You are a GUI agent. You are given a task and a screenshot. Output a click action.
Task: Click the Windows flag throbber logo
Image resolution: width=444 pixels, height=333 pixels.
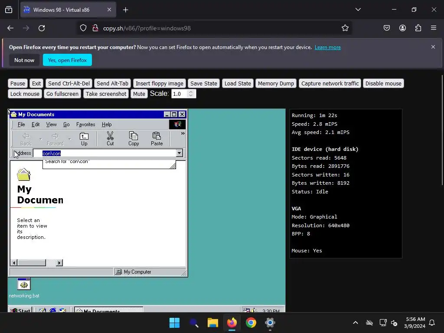[177, 124]
